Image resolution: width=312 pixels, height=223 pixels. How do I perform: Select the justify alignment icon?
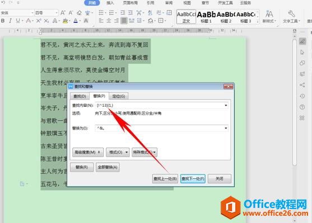[x=124, y=21]
